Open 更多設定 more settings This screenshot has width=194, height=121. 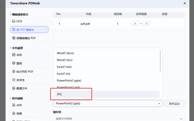pyautogui.click(x=175, y=104)
